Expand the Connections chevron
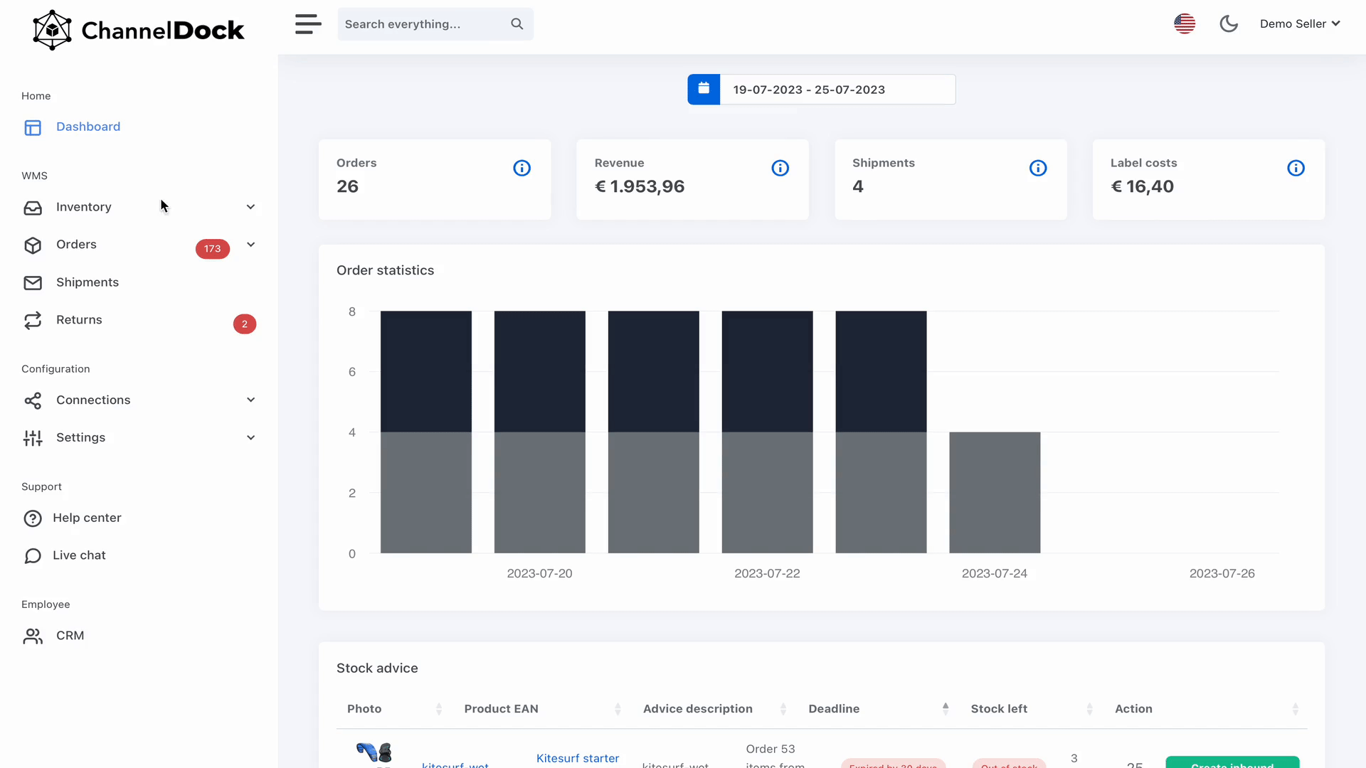1366x768 pixels. 250,400
